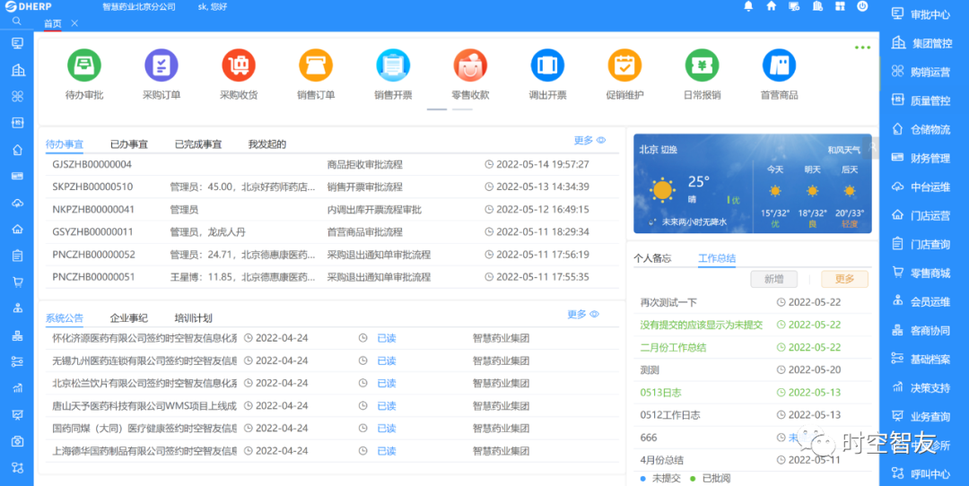The width and height of the screenshot is (969, 486).
Task: Launch the 采购收货 shortcut icon
Action: (239, 65)
